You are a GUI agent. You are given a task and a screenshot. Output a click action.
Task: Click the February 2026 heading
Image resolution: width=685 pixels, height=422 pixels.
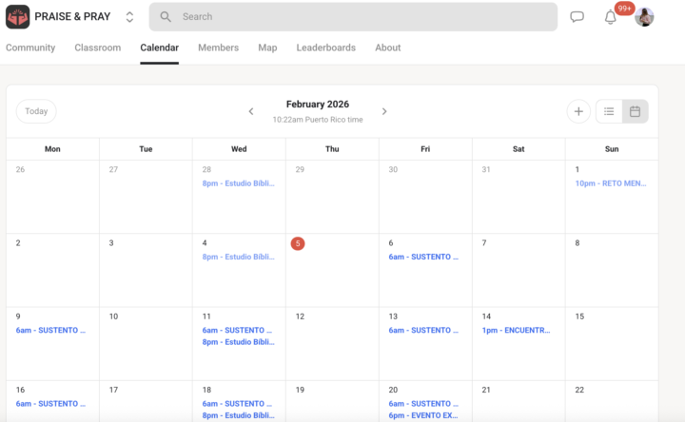click(318, 105)
